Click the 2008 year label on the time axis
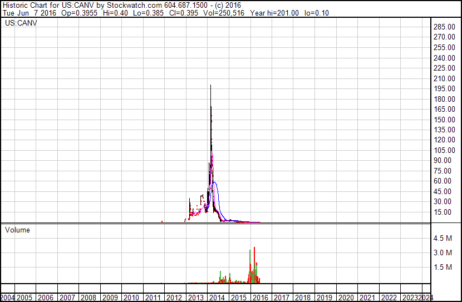 click(x=89, y=298)
